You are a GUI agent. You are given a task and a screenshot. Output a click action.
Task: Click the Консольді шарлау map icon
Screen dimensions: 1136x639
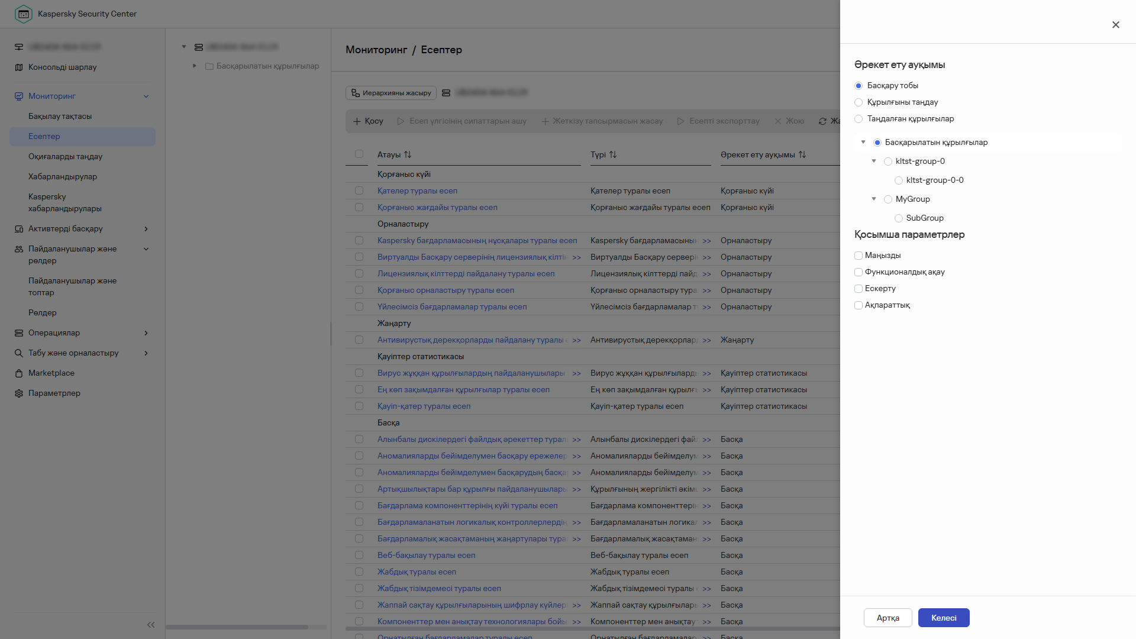coord(19,67)
